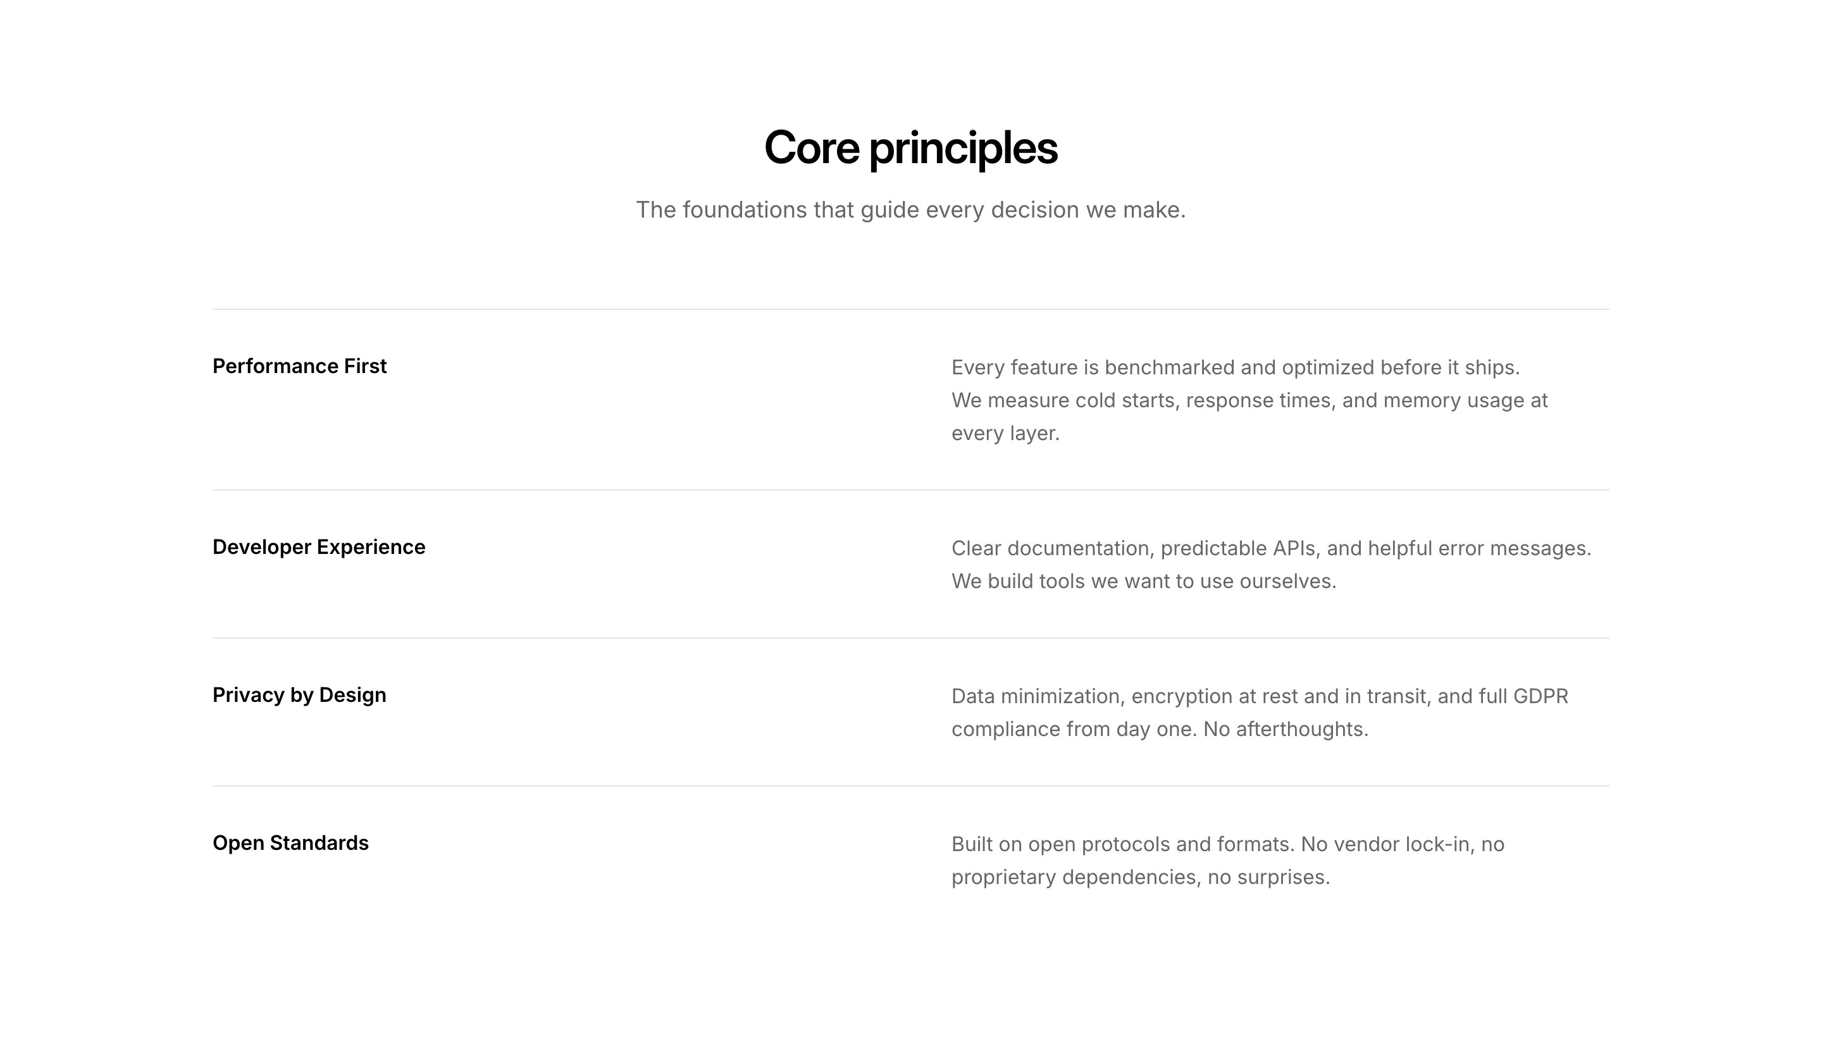
Task: Click the "foundations that guide every decision" subtitle
Action: click(910, 209)
